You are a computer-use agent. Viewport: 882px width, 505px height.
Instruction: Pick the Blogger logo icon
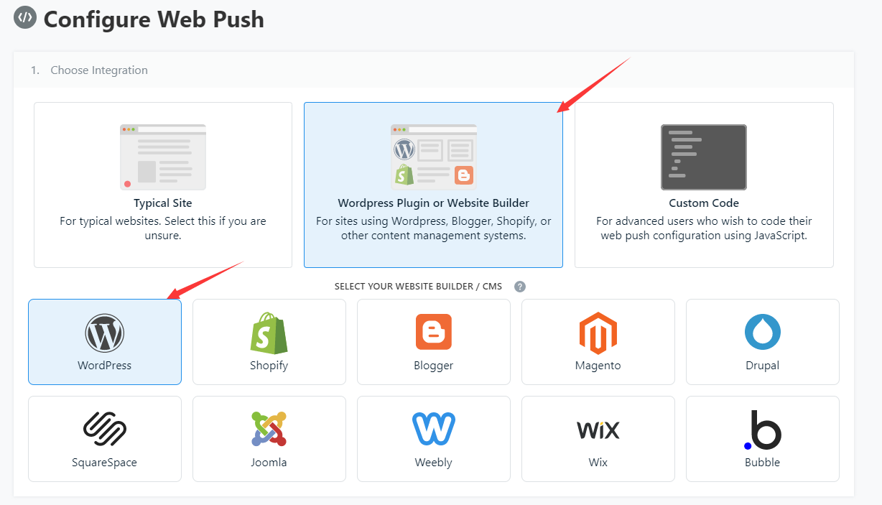[x=434, y=332]
